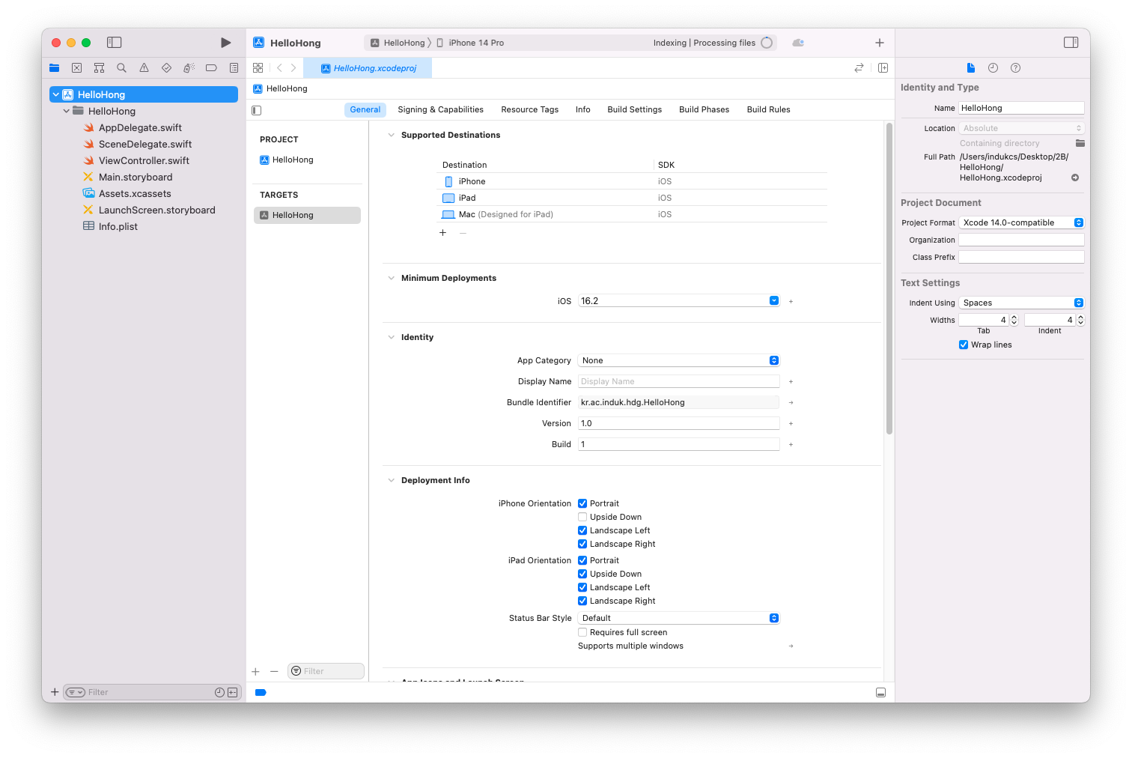Open the issue navigator warning icon

pos(144,68)
